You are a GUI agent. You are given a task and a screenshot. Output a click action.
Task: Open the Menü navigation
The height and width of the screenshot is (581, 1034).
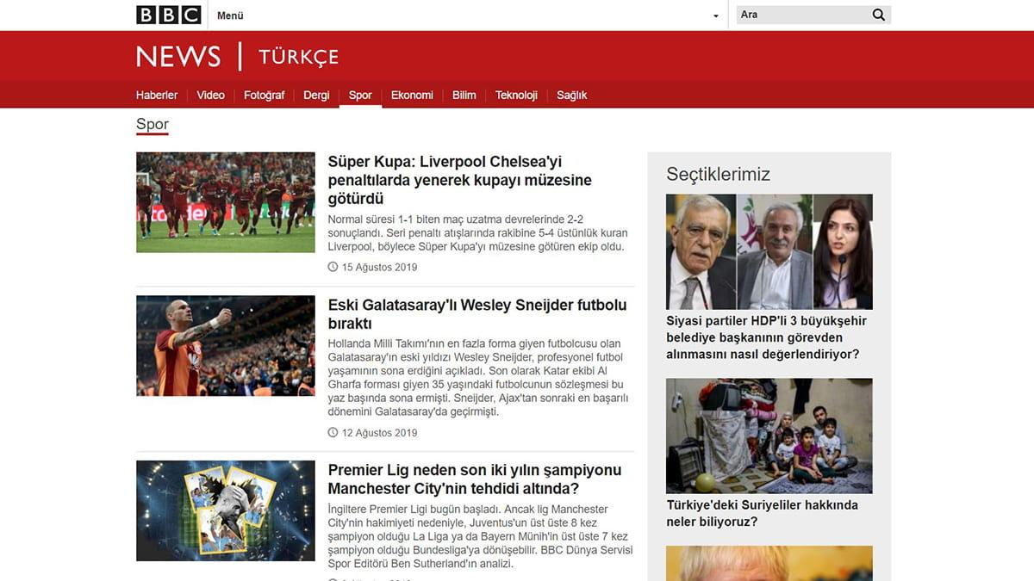[230, 15]
